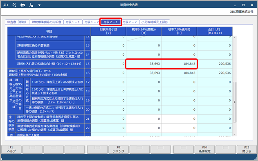The width and height of the screenshot is (258, 161).
Task: Select the row 17 旧税率分小計 zero cell
Action: pos(108,82)
